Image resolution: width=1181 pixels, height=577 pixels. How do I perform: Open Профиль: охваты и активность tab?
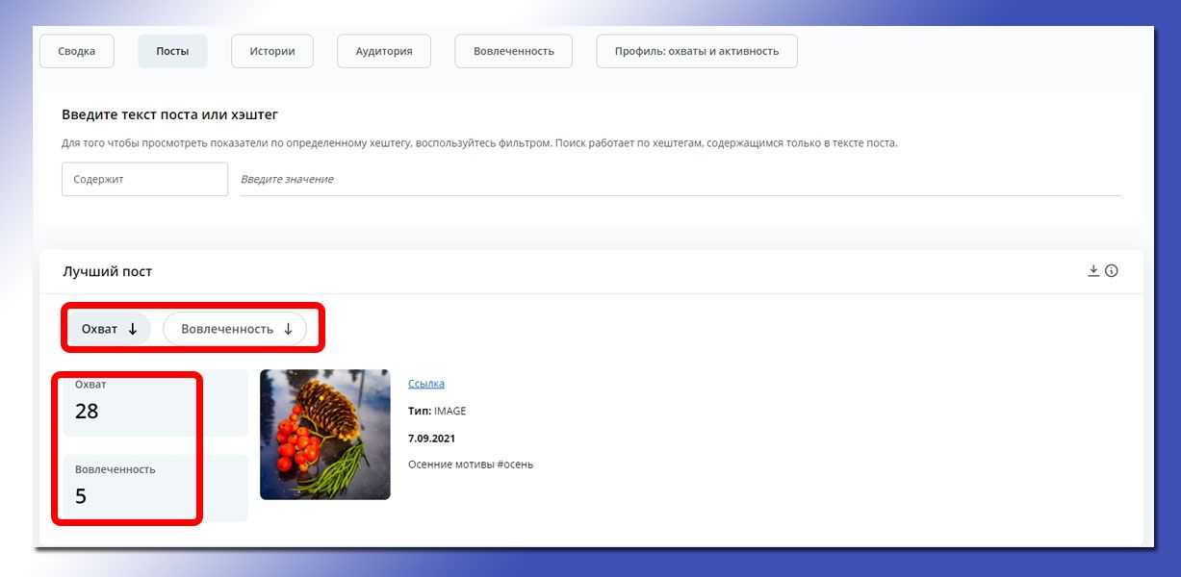(x=696, y=51)
